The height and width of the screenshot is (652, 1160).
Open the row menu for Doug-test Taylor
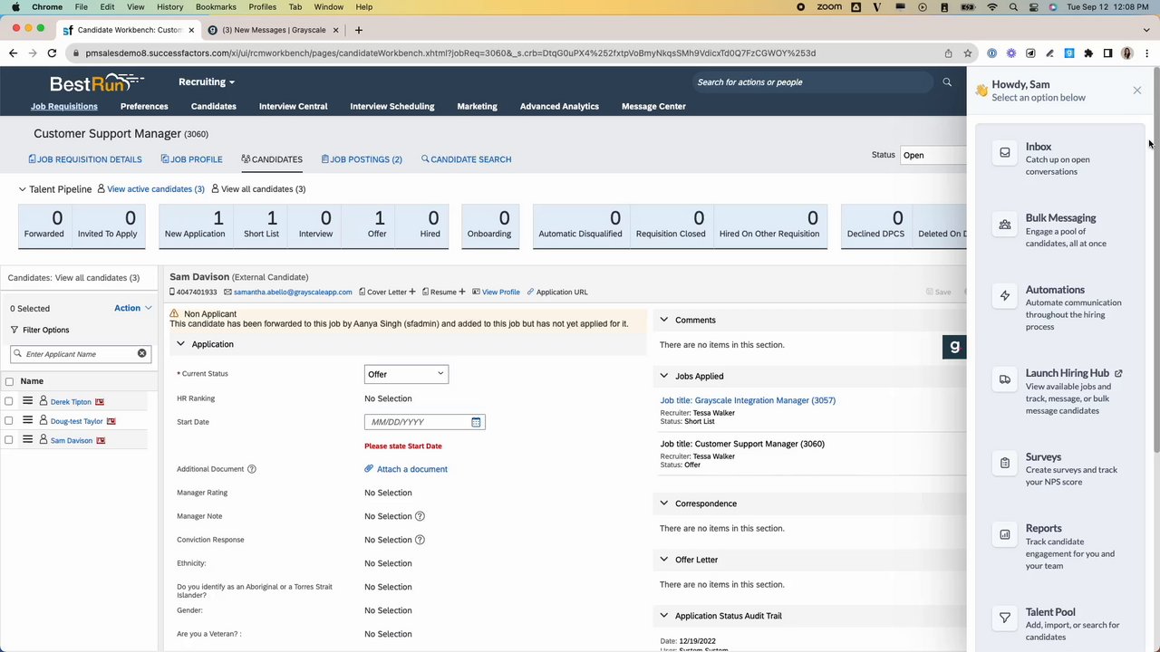27,420
